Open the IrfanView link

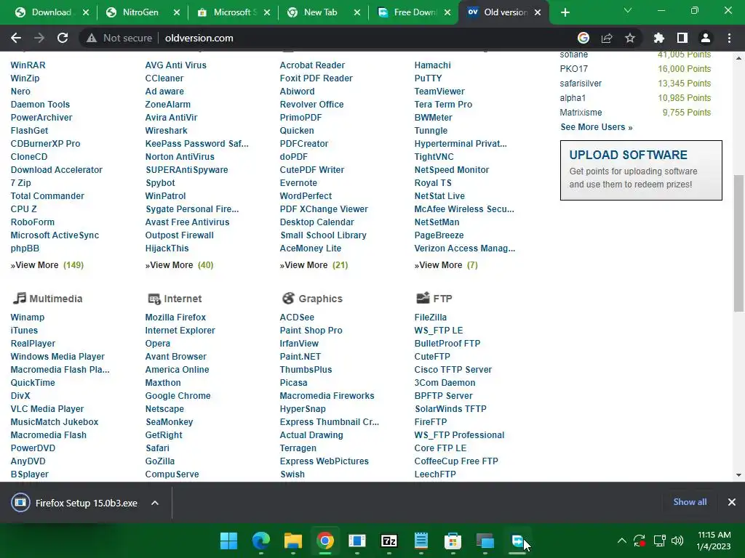click(299, 343)
